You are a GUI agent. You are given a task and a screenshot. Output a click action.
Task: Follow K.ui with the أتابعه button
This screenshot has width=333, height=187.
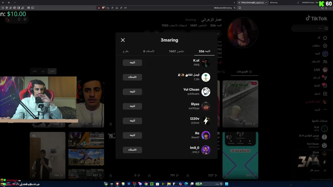click(x=132, y=63)
